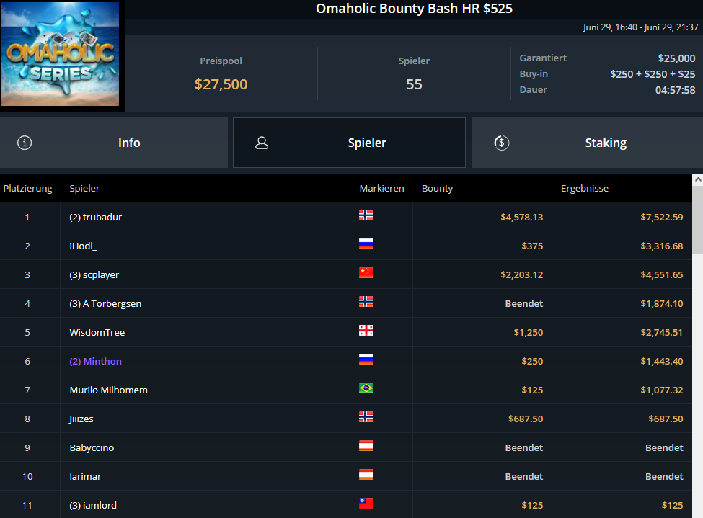This screenshot has height=518, width=703.
Task: Select player iHodl_
Action: pyautogui.click(x=83, y=246)
